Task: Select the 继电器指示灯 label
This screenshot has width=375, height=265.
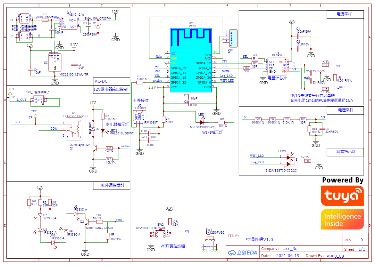Action: 117,124
